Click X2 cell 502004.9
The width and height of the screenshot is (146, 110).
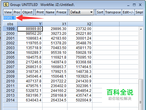tap(80, 100)
